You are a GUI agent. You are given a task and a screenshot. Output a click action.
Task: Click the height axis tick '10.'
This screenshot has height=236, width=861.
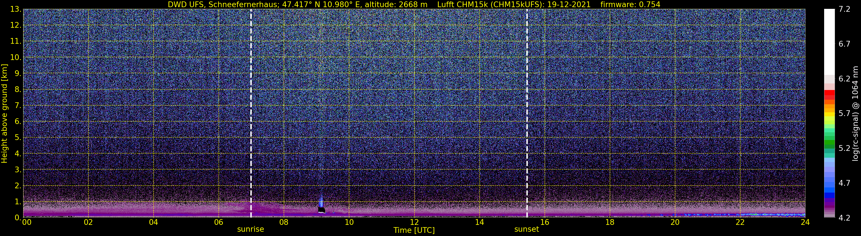coord(16,57)
